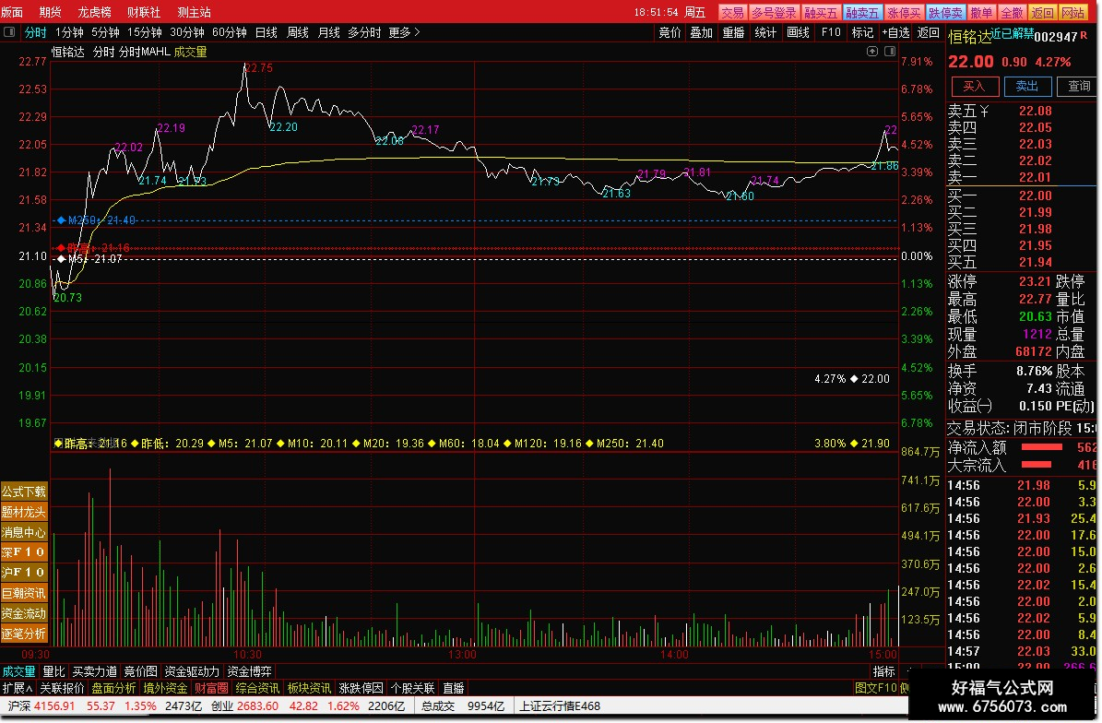Screen dimensions: 1102x723
Task: Click the 净流入额 red flow bar
Action: pyautogui.click(x=1042, y=447)
